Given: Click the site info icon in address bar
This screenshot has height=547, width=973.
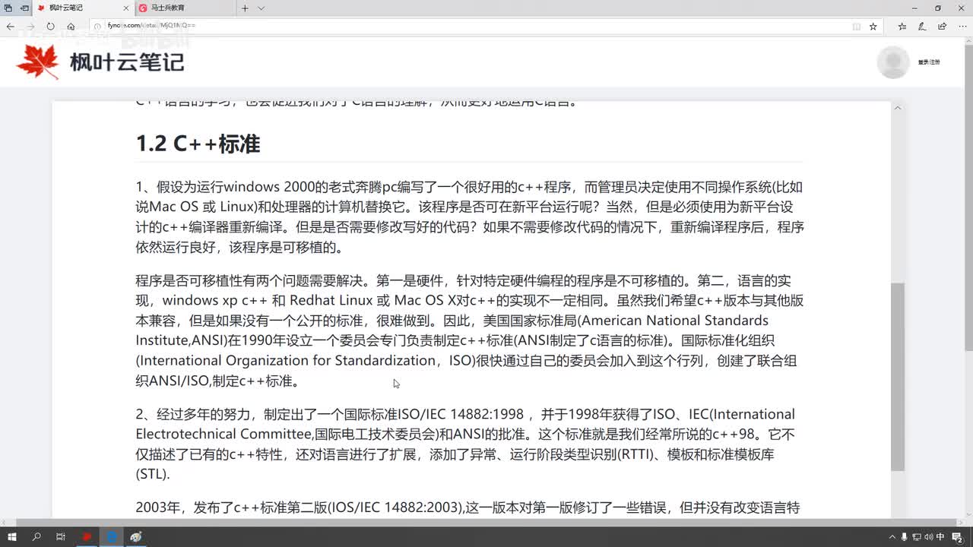Looking at the screenshot, I should pyautogui.click(x=97, y=26).
